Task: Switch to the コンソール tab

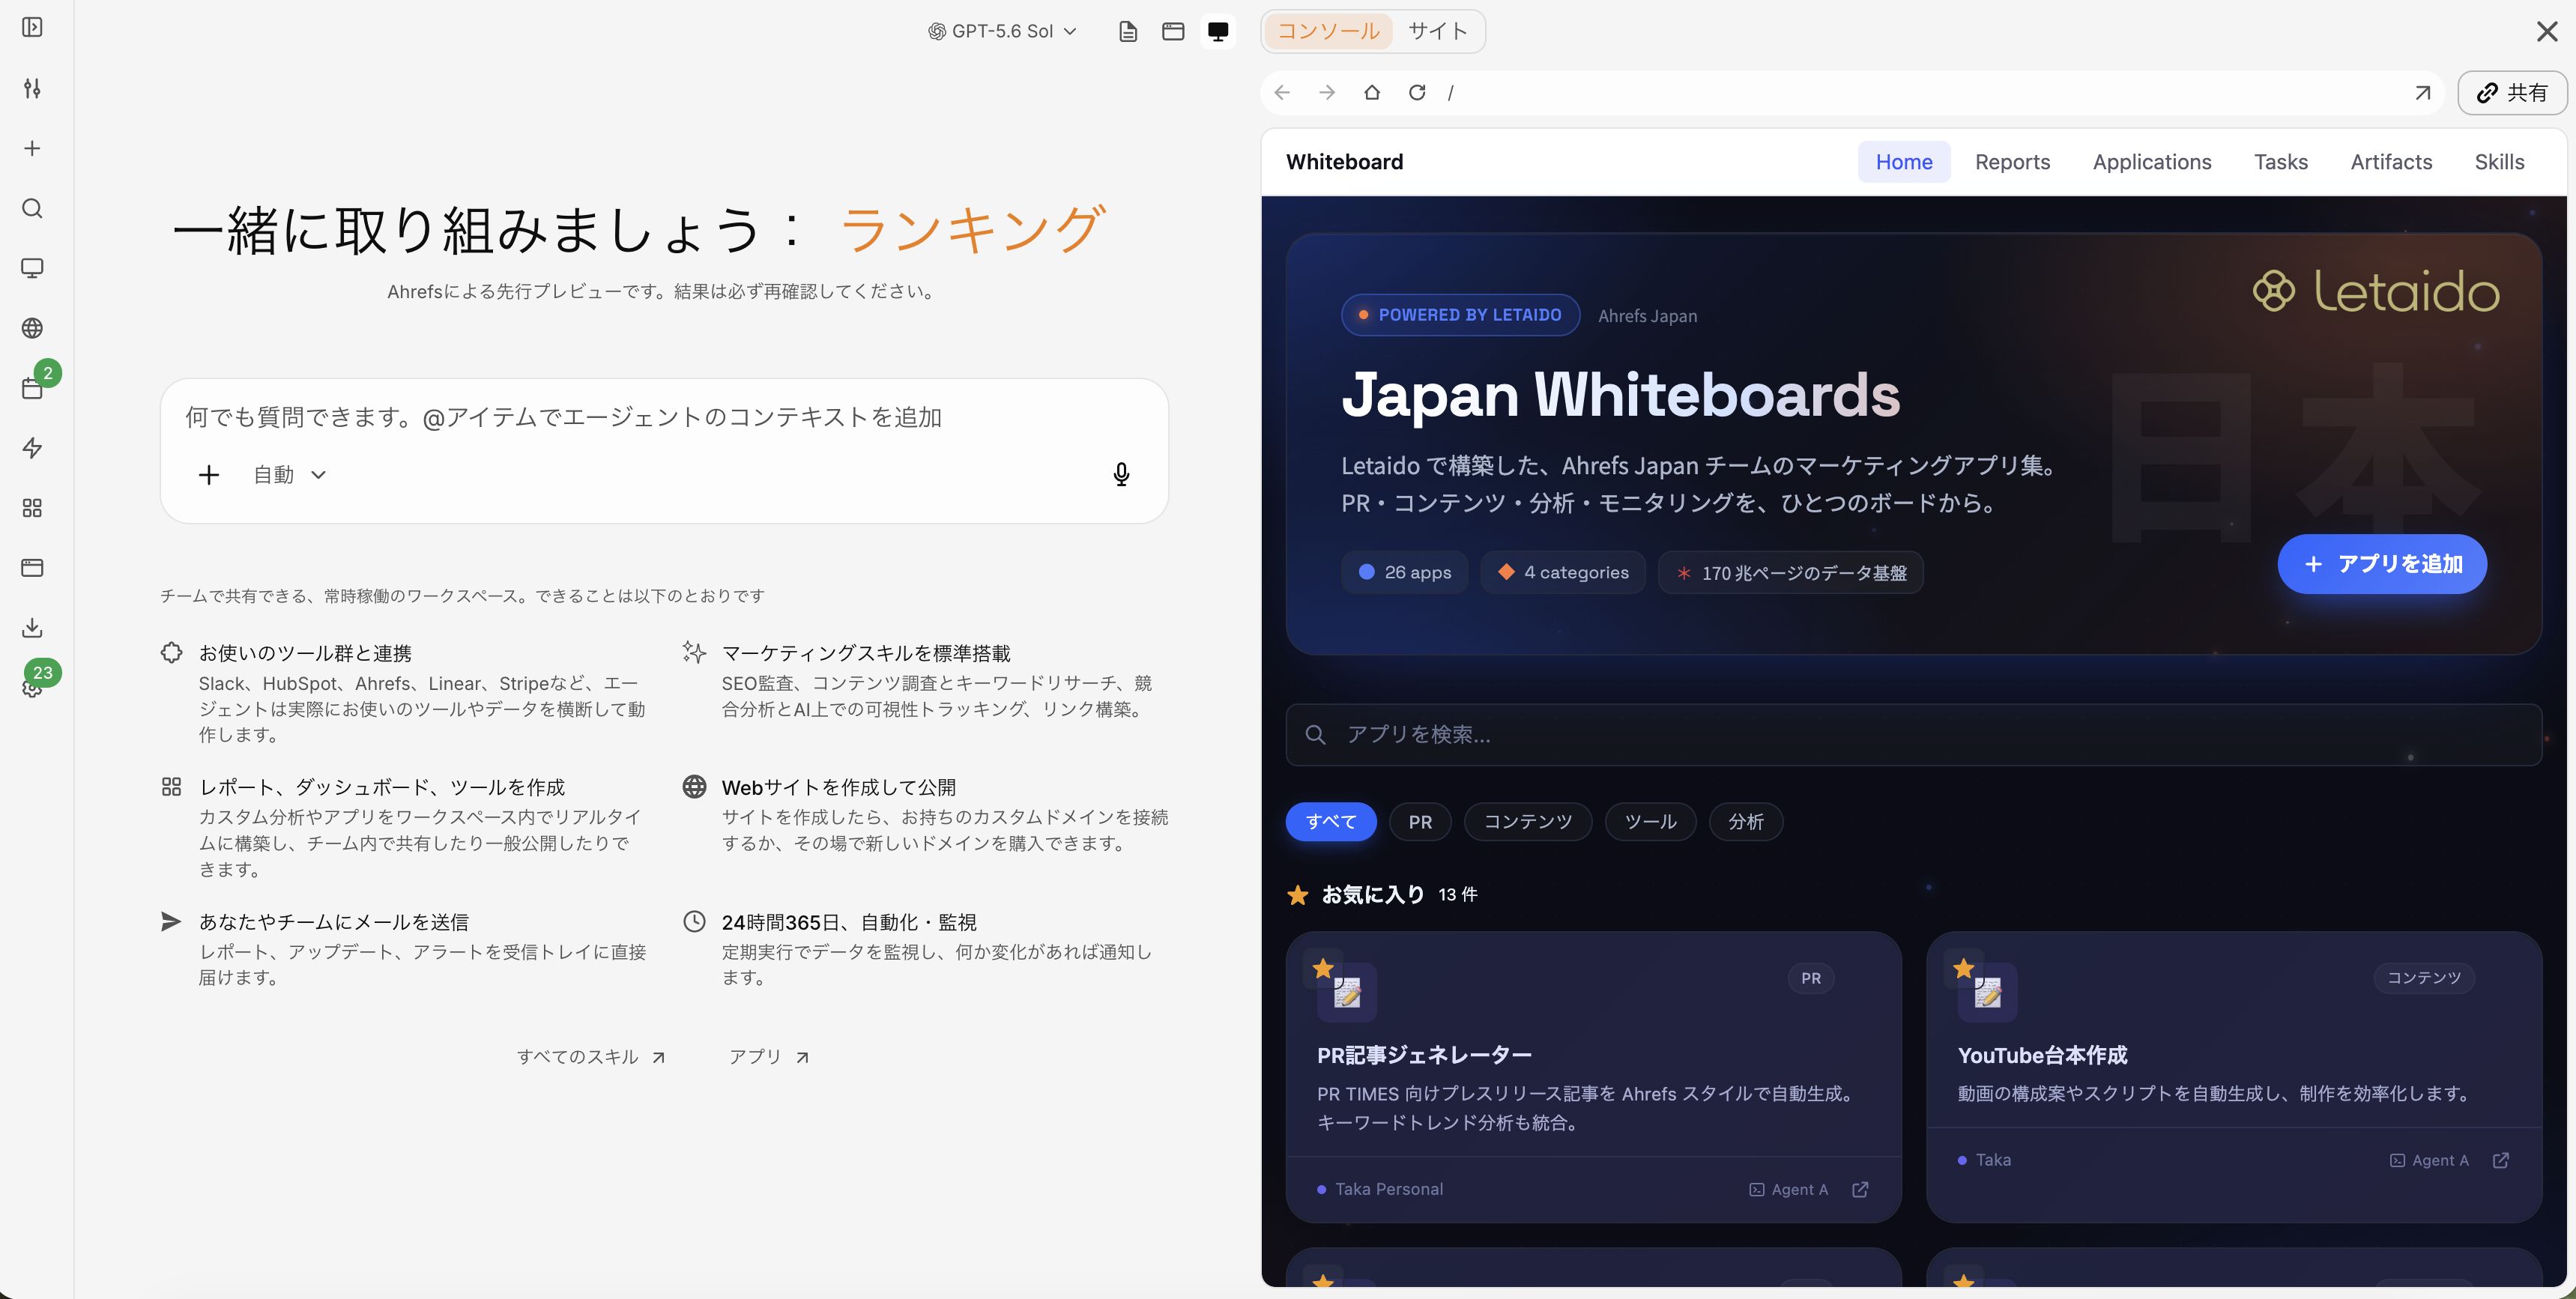Action: (x=1328, y=31)
